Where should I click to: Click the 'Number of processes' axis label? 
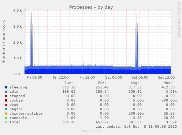tap(4, 42)
